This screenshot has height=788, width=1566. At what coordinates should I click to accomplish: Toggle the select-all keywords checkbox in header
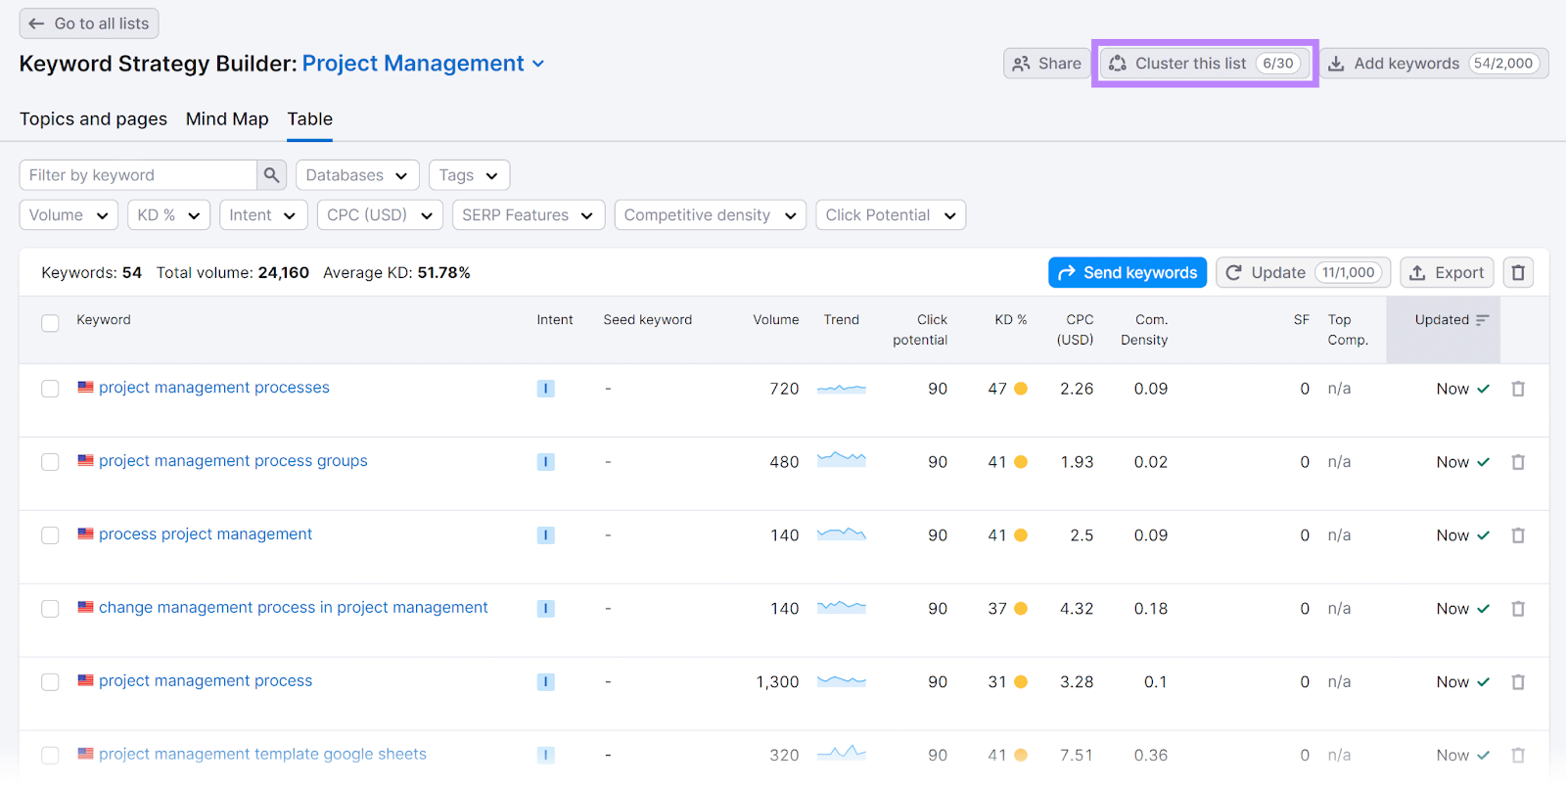pos(50,323)
